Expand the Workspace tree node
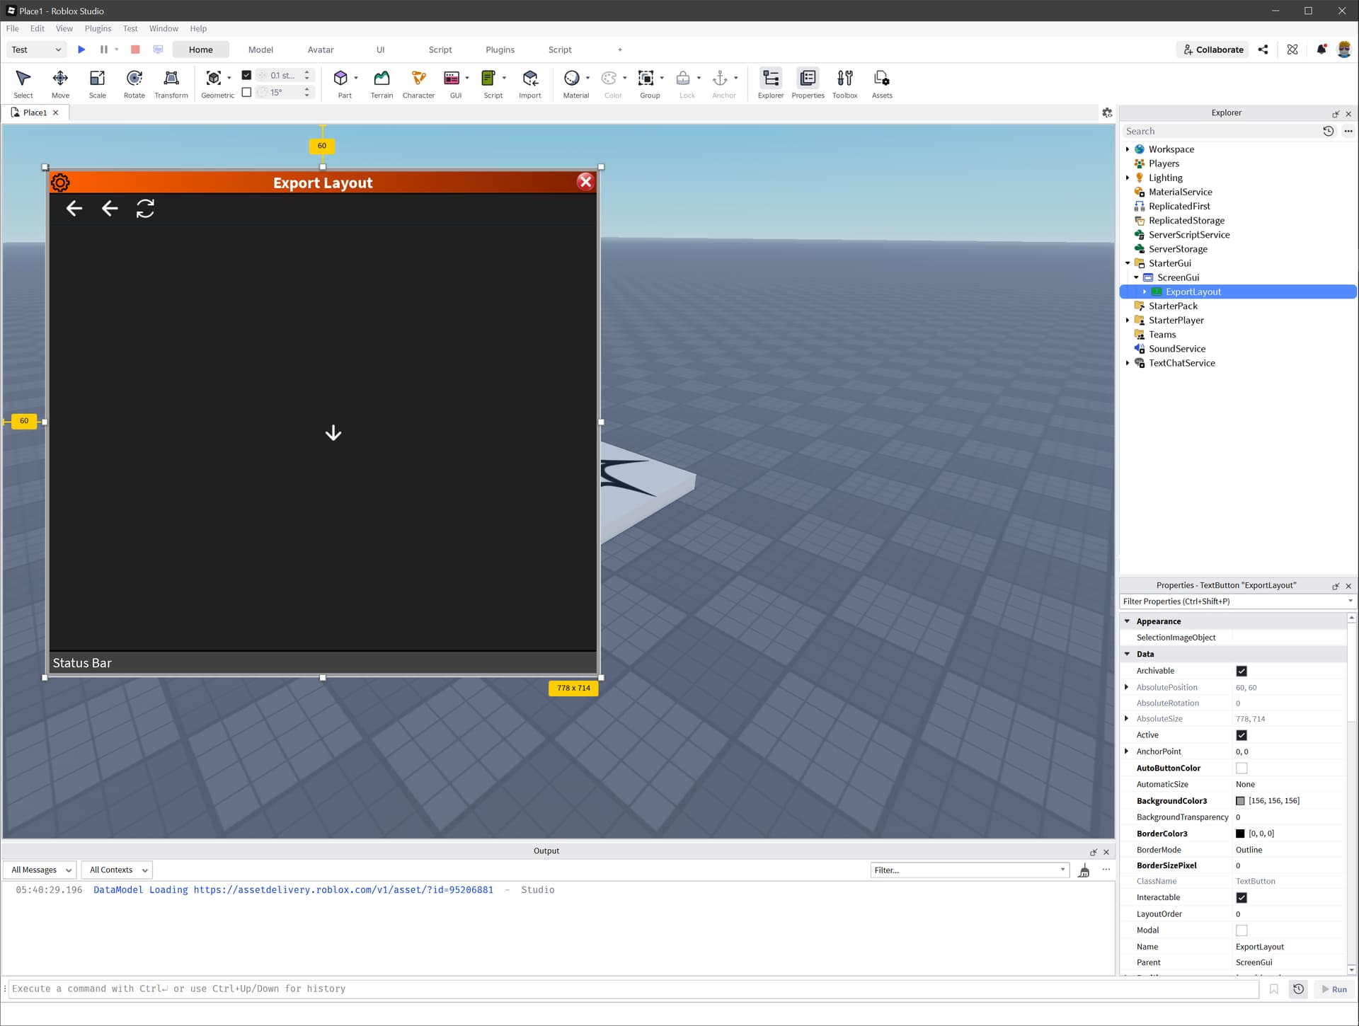The image size is (1359, 1026). (1128, 149)
